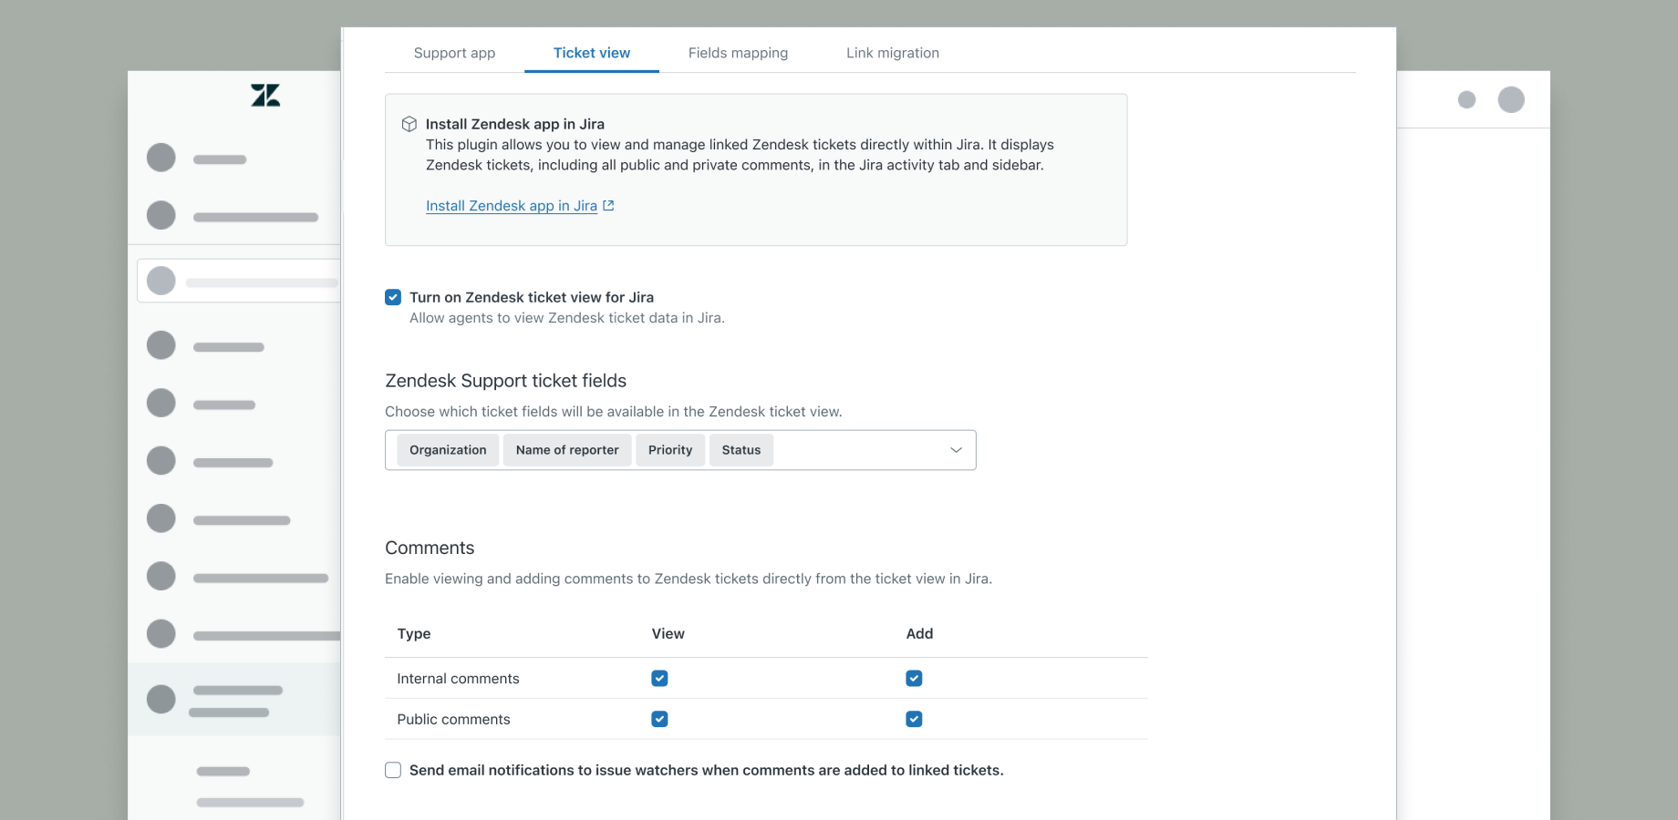Screen dimensions: 1678x820
Task: Click the package icon beside Install Zendesk app
Action: point(409,124)
